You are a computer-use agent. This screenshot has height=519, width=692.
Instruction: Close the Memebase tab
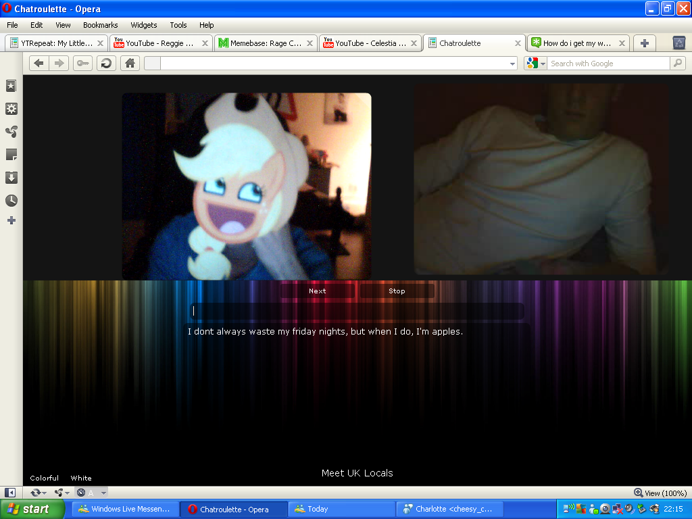310,43
